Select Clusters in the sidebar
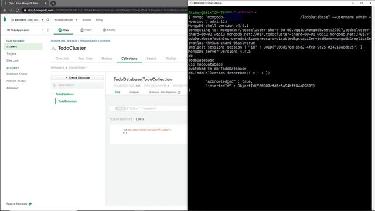The height and width of the screenshot is (211, 375). click(x=23, y=47)
